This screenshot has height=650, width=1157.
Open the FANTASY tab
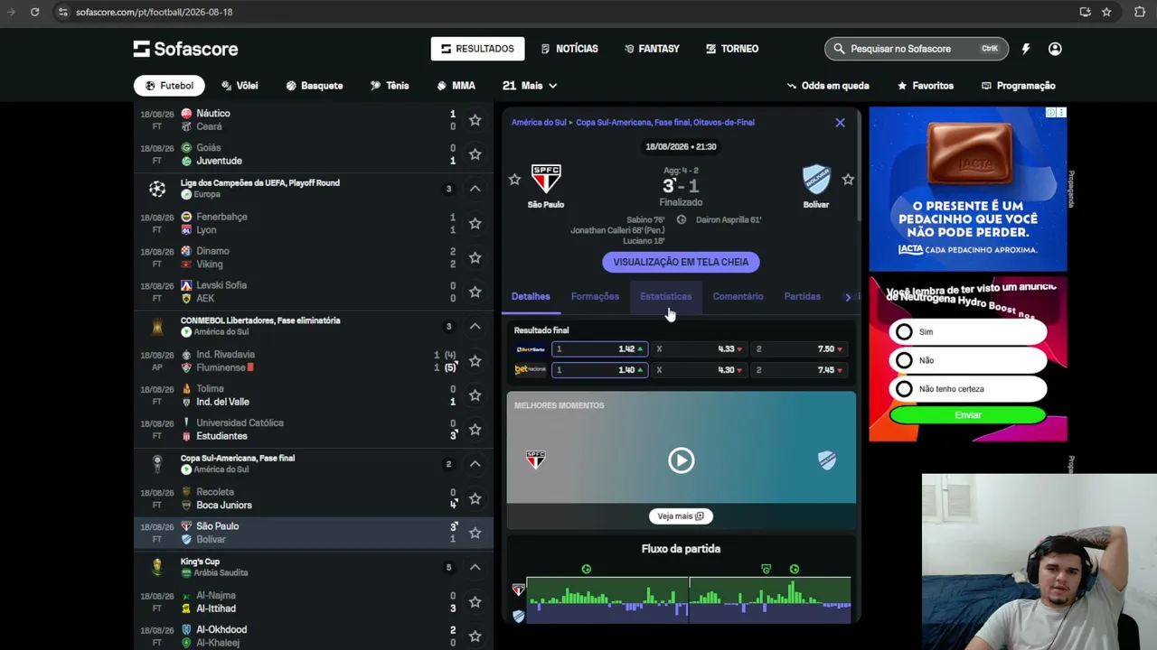pyautogui.click(x=652, y=49)
